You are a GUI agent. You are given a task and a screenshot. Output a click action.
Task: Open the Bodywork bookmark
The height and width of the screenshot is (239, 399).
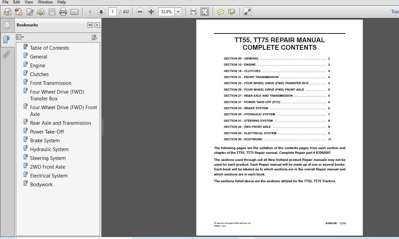point(41,185)
